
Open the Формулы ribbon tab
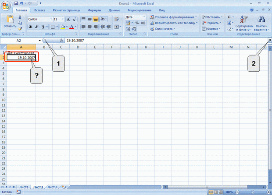tap(93, 10)
